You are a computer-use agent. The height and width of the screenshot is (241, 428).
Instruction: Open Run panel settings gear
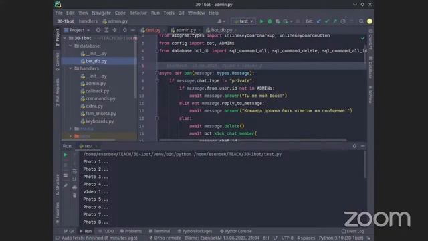click(354, 146)
